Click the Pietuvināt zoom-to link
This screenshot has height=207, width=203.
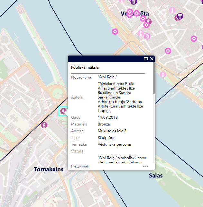click(x=79, y=166)
